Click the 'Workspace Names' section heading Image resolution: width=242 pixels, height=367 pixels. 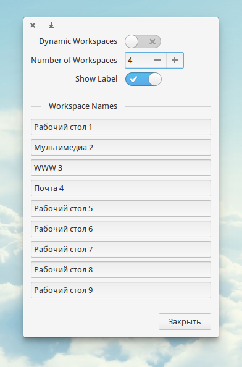83,106
